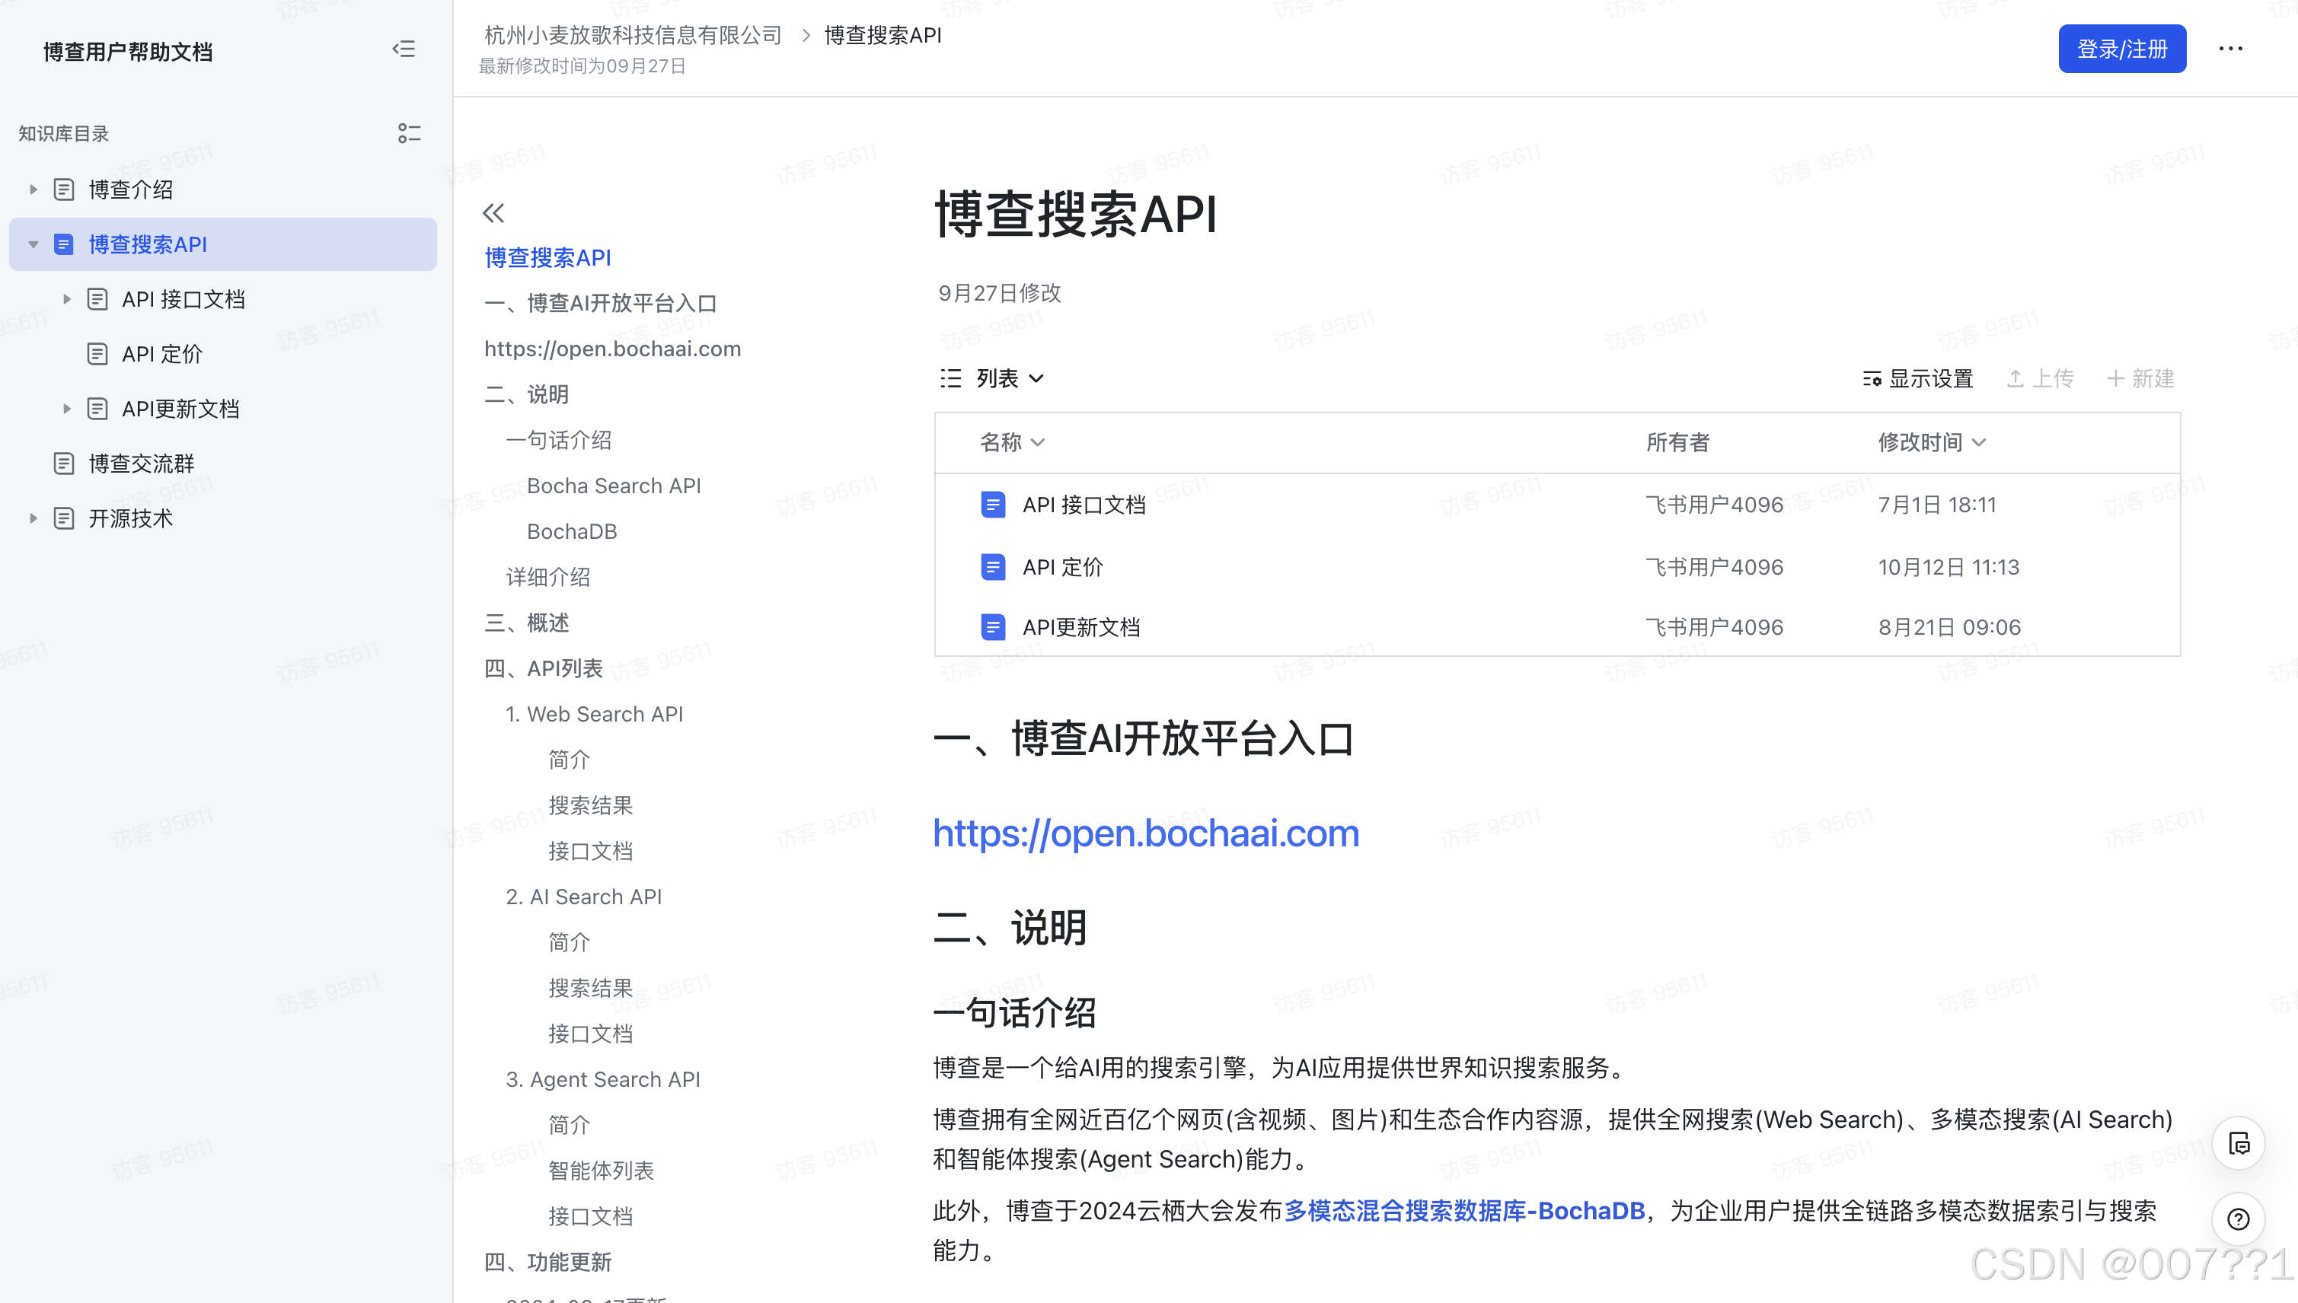The width and height of the screenshot is (2298, 1303).
Task: Jump to 2. AI Search API in the outline
Action: pos(584,897)
